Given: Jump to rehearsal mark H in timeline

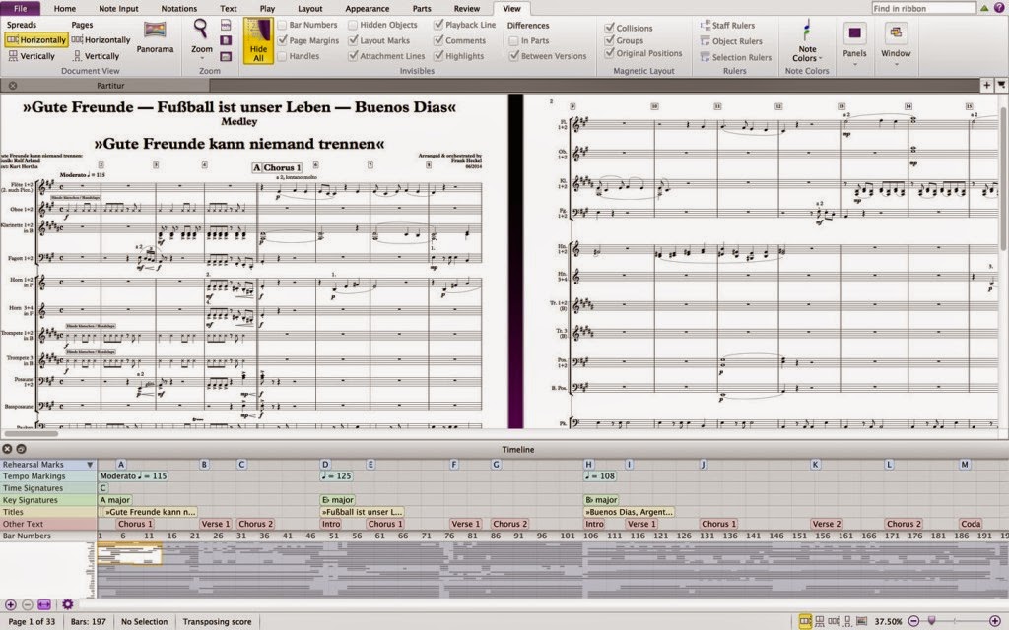Looking at the screenshot, I should pos(588,465).
